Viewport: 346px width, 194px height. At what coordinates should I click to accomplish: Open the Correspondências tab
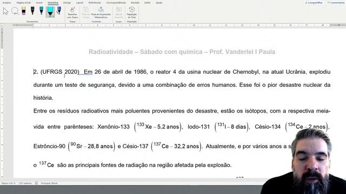point(116,3)
